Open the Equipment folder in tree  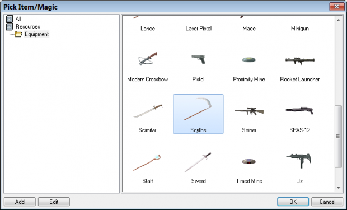click(x=36, y=34)
